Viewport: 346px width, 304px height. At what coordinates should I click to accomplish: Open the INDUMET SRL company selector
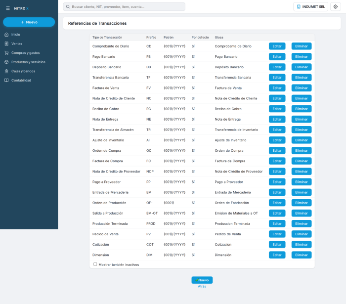[310, 6]
